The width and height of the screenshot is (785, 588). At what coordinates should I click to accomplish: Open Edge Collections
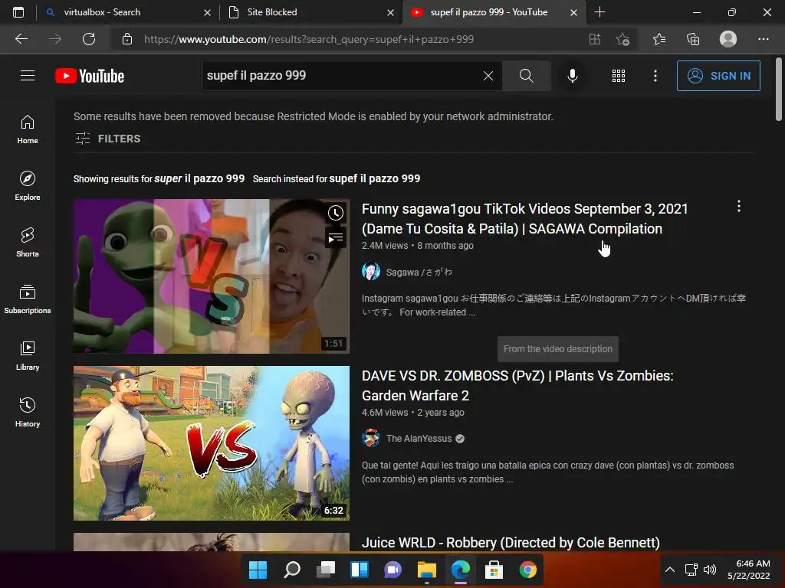[x=693, y=39]
